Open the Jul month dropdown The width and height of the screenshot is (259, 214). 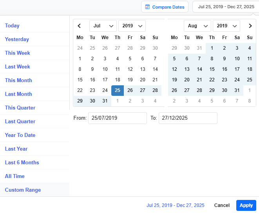(103, 26)
